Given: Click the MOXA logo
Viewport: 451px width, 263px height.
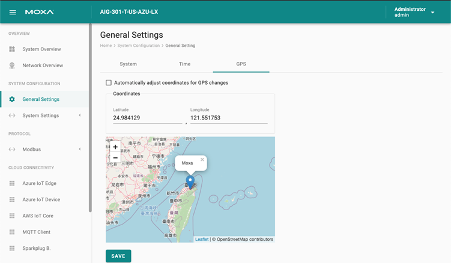Looking at the screenshot, I should pyautogui.click(x=40, y=12).
